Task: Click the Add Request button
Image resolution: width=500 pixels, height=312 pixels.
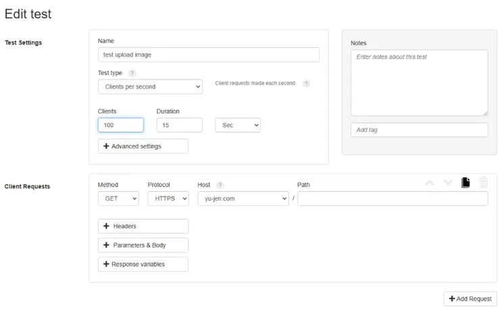Action: coord(470,298)
